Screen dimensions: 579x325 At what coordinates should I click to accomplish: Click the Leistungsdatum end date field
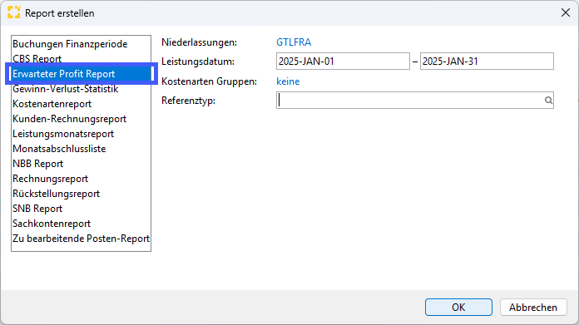point(487,62)
